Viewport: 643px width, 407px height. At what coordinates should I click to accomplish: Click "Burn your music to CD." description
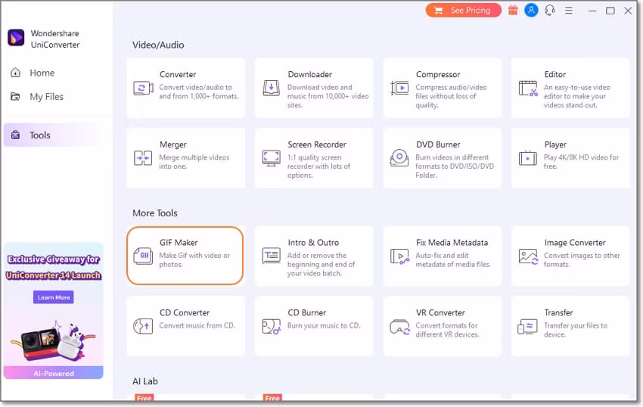(324, 325)
